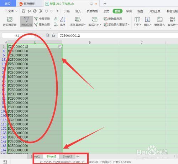Switch to the 审阅 ribbon tab

click(129, 11)
